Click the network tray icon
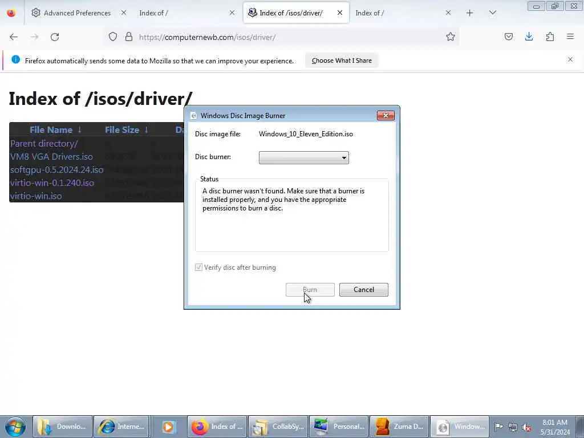 (513, 427)
